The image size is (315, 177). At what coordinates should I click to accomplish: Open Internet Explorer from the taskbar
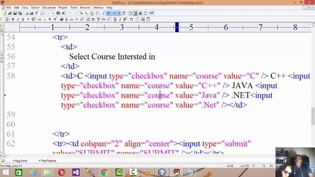click(33, 173)
